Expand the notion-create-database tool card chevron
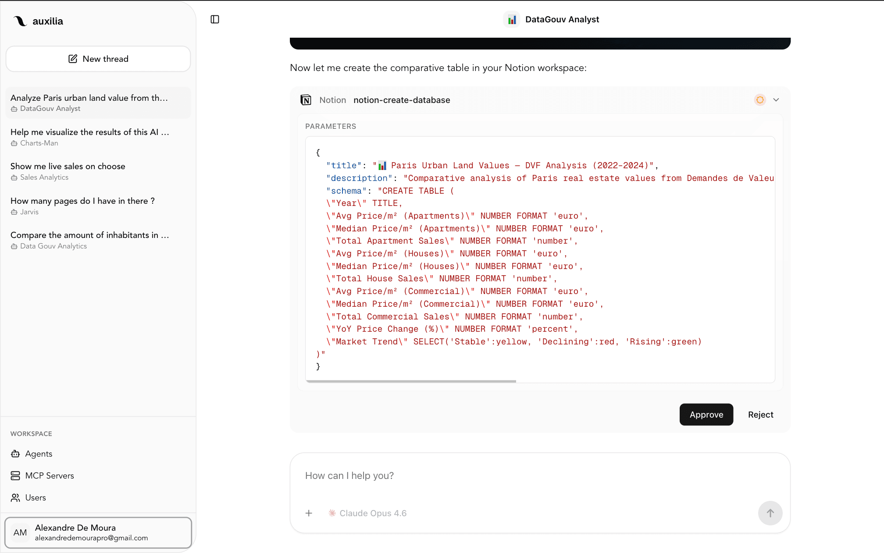Screen dimensions: 884x553 tap(776, 99)
